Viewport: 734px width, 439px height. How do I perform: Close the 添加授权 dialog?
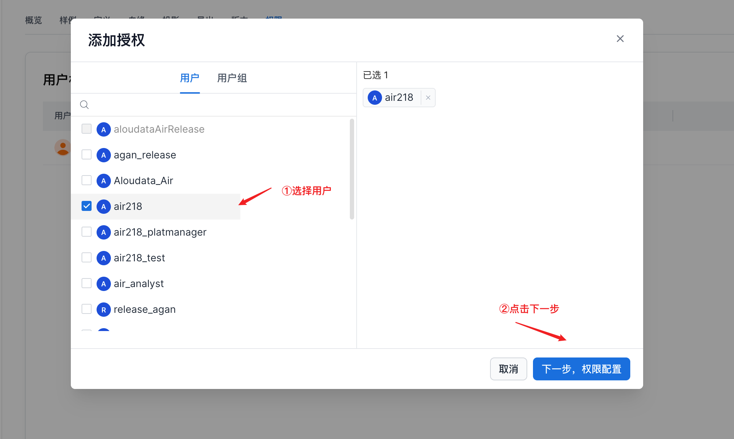click(x=620, y=39)
